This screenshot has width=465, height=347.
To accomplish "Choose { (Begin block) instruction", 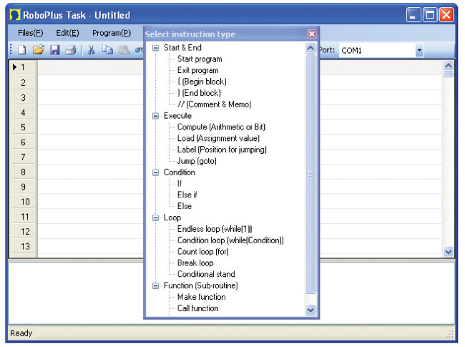I will tap(202, 82).
